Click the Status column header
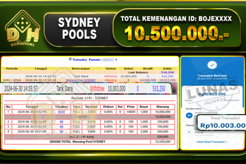The width and height of the screenshot is (246, 164). tap(111, 68)
